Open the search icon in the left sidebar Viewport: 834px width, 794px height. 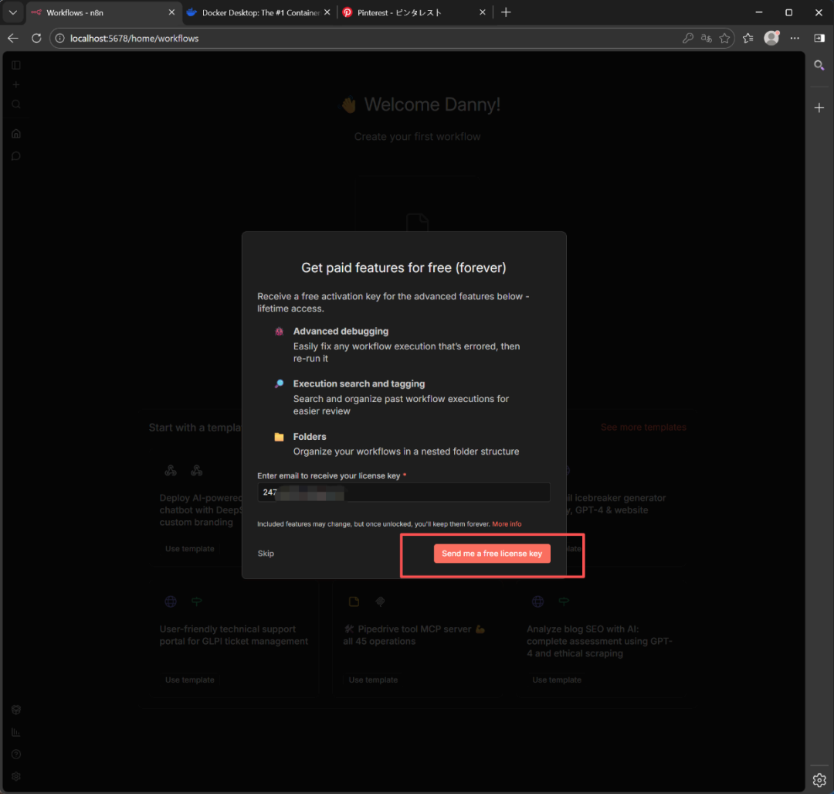click(15, 104)
